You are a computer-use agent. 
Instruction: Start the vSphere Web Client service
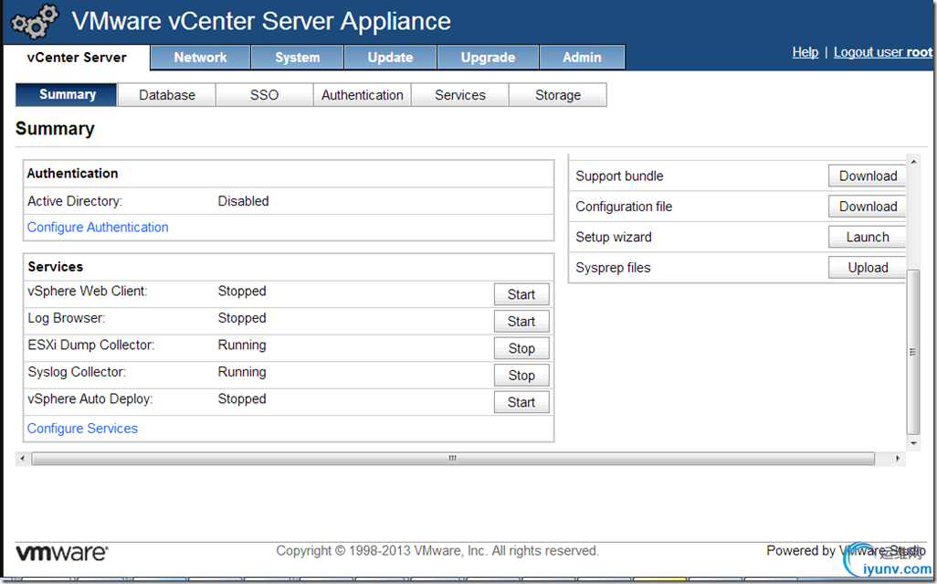tap(521, 294)
